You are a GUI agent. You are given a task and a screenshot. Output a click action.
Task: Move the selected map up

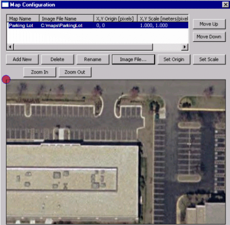209,24
